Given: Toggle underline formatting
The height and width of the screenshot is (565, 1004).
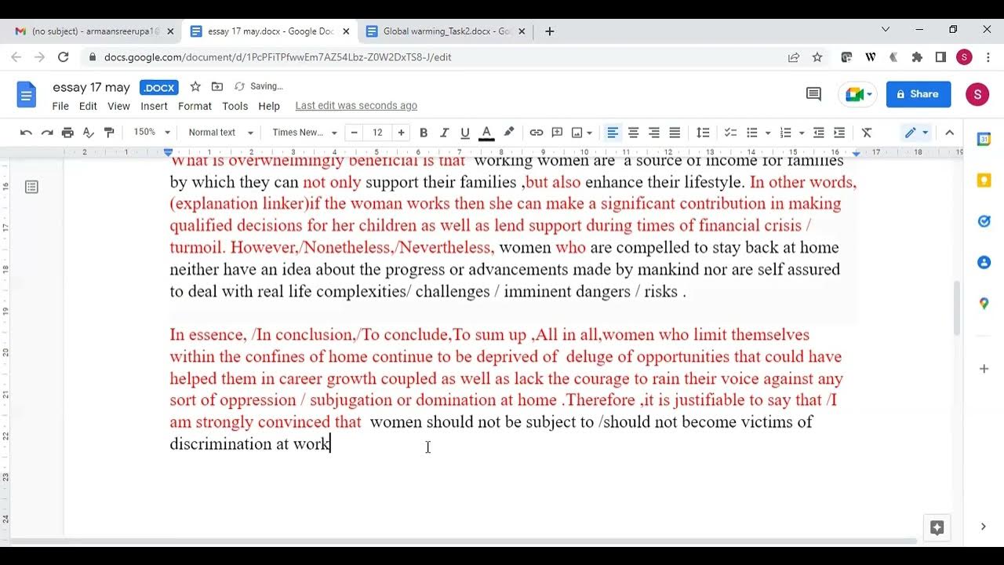Looking at the screenshot, I should point(465,133).
